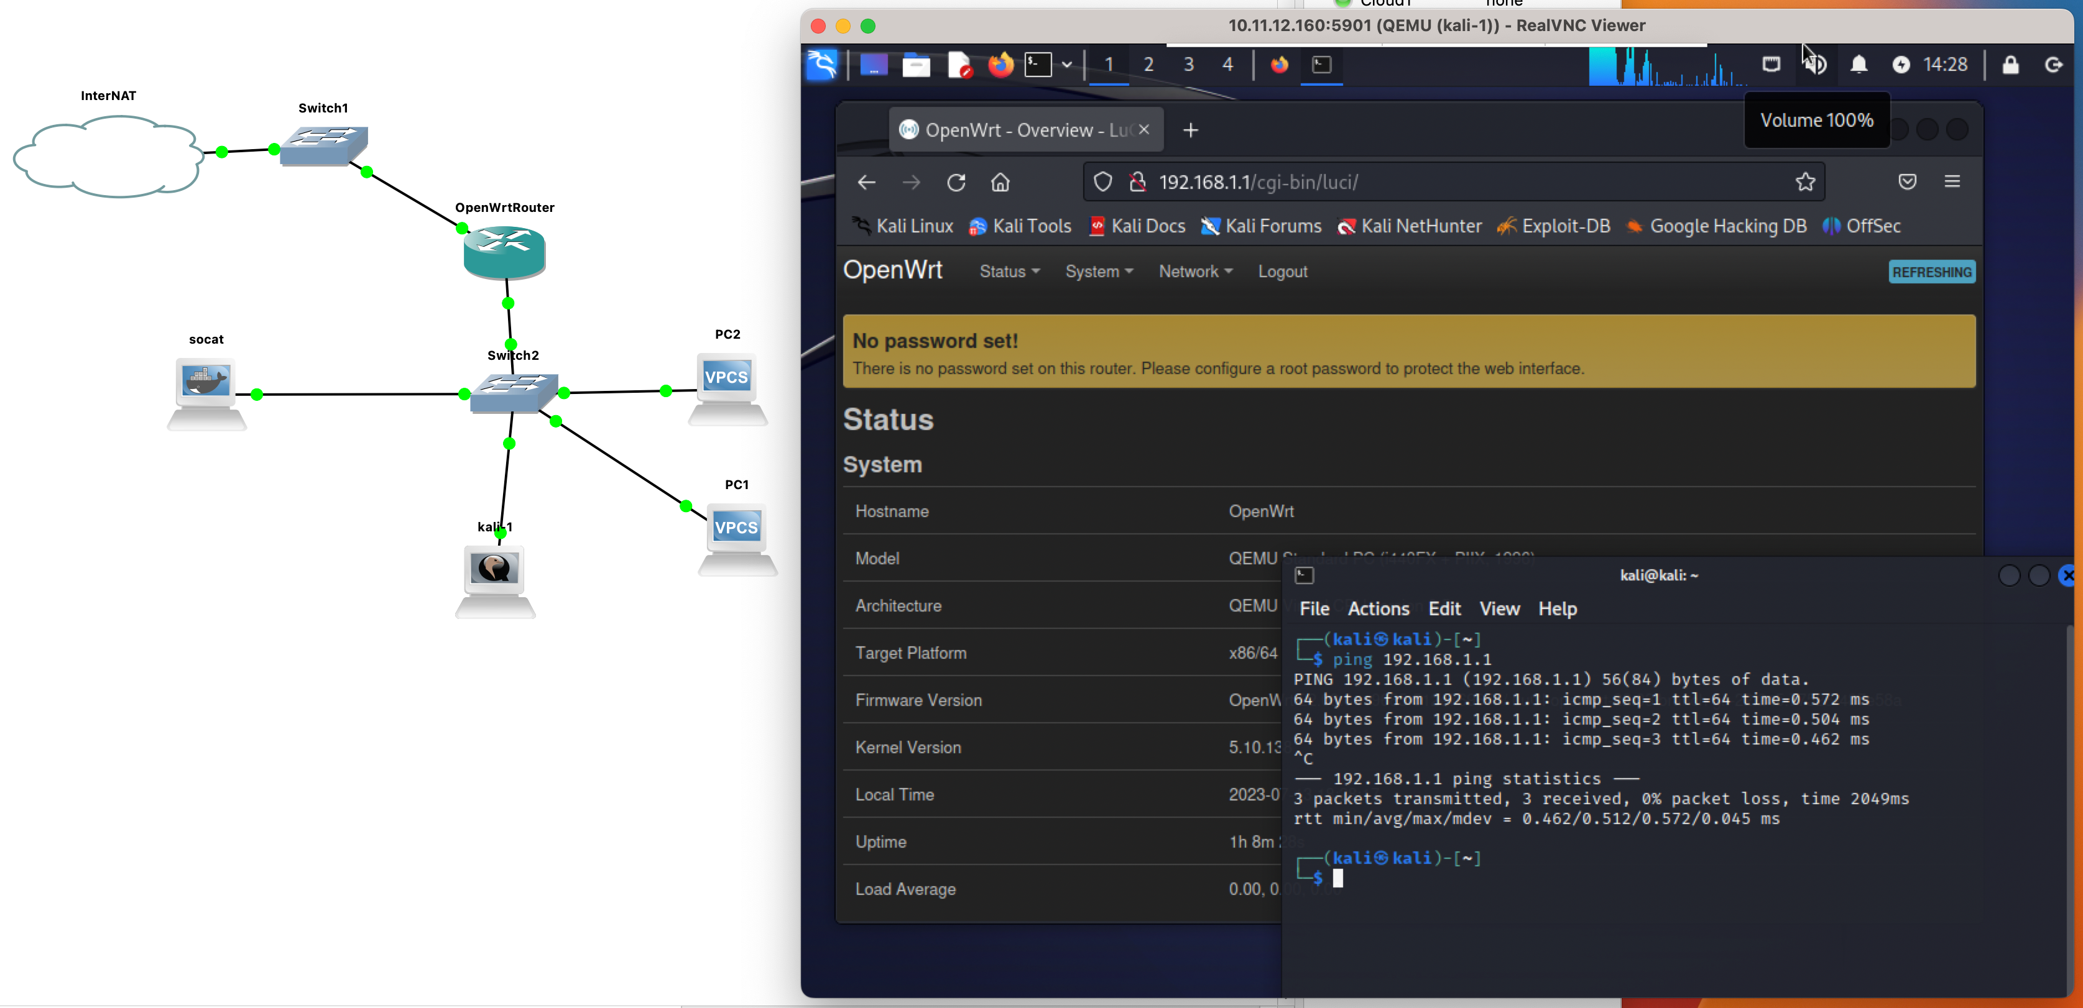Image resolution: width=2083 pixels, height=1008 pixels.
Task: Click Logout in the OpenWrt navigation
Action: click(x=1283, y=272)
